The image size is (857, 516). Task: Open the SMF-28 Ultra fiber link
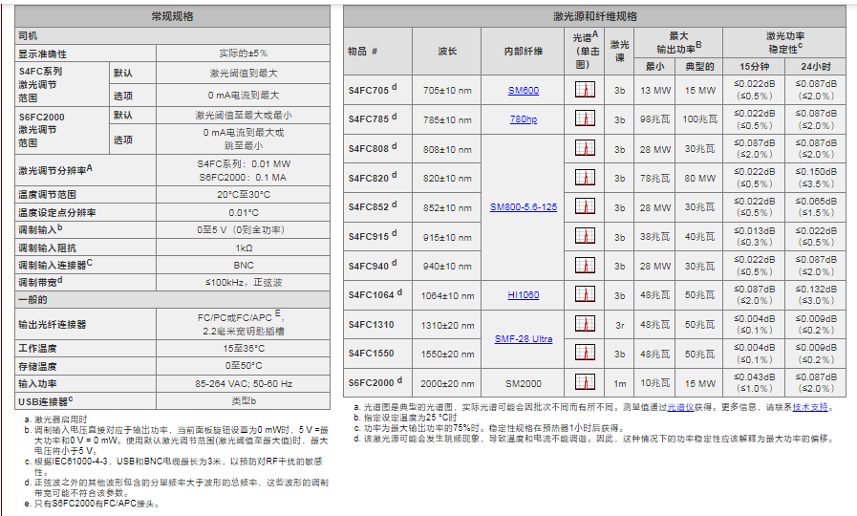[x=523, y=339]
